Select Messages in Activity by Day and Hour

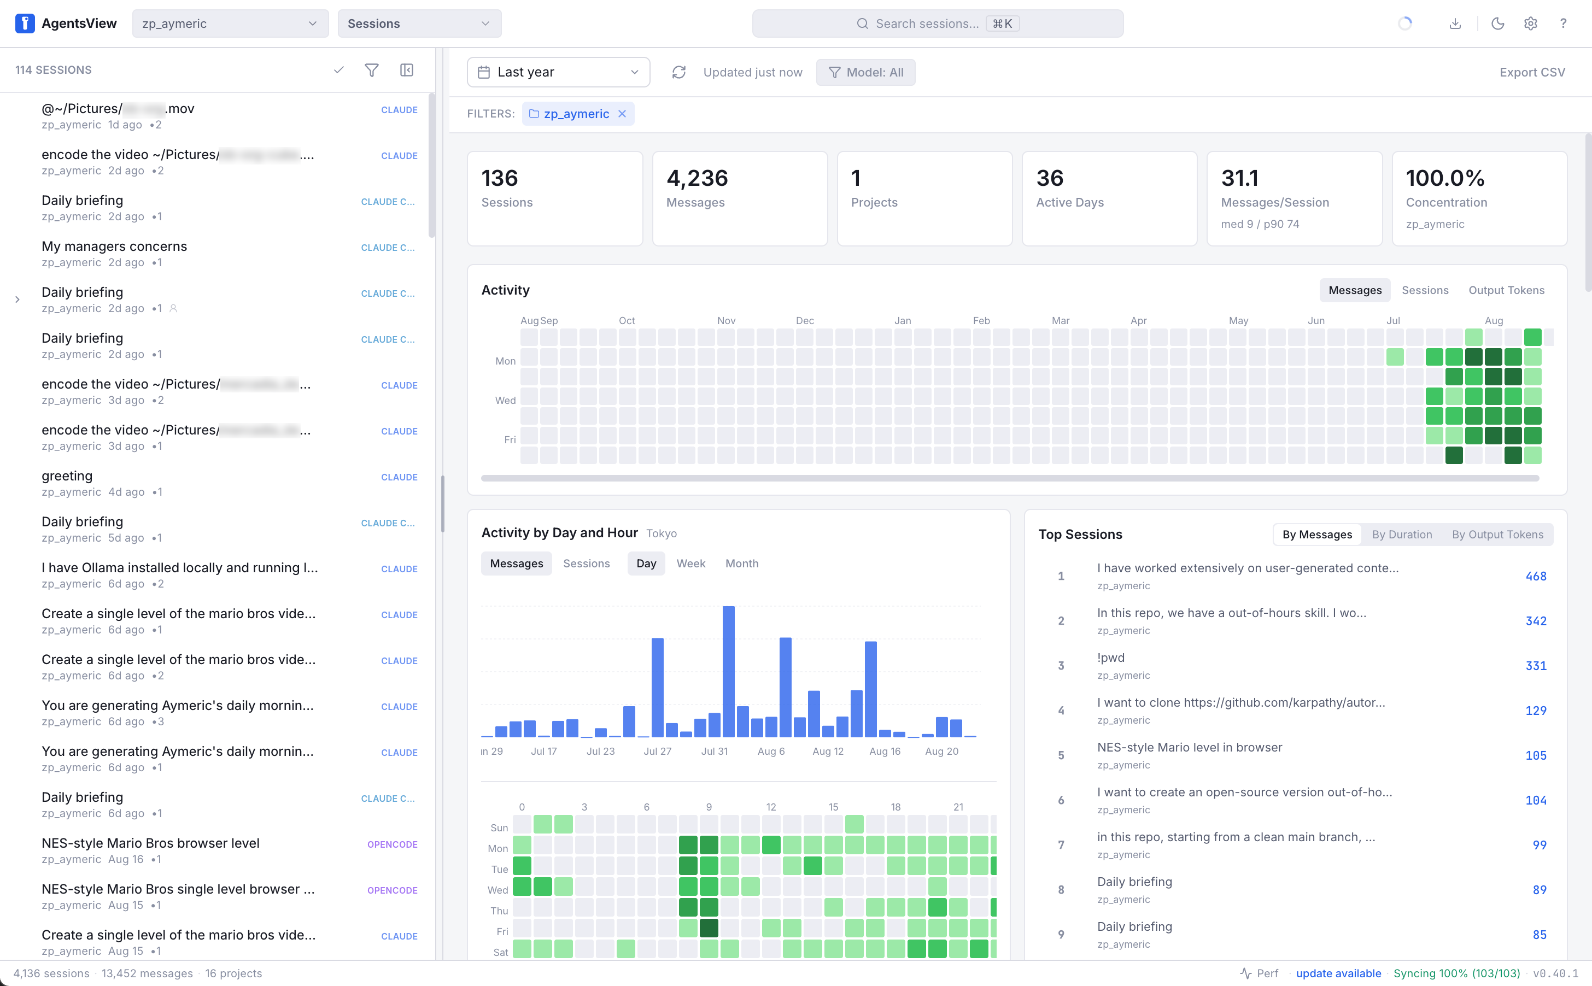516,564
